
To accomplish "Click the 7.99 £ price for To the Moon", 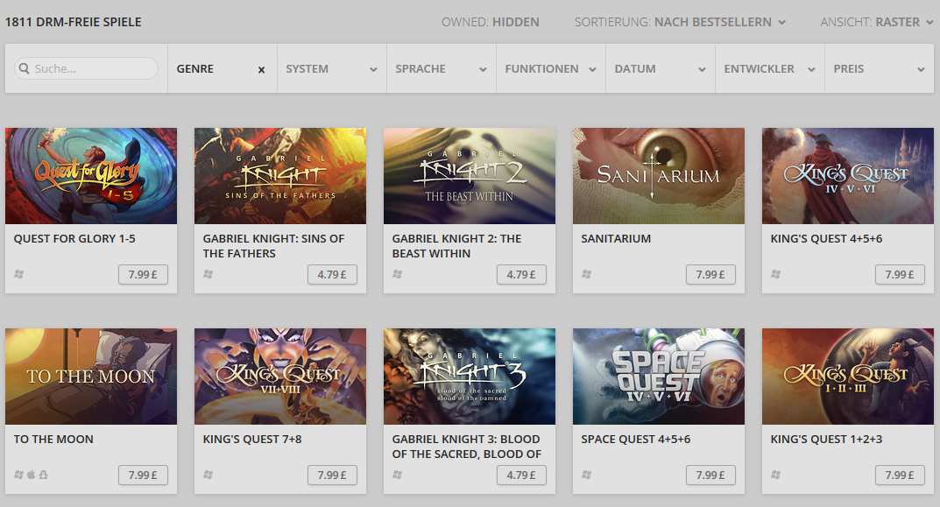I will pos(143,475).
